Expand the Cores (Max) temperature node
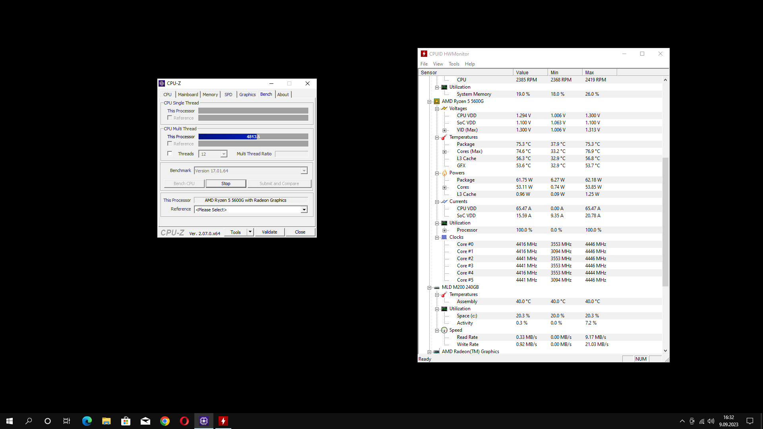 [444, 152]
